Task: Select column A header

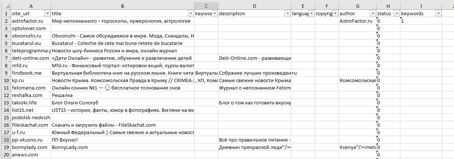Action: (31, 6)
